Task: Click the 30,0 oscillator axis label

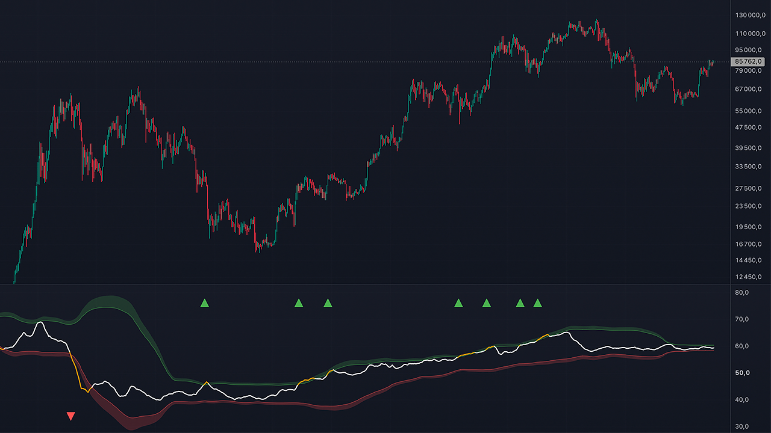Action: coord(742,426)
